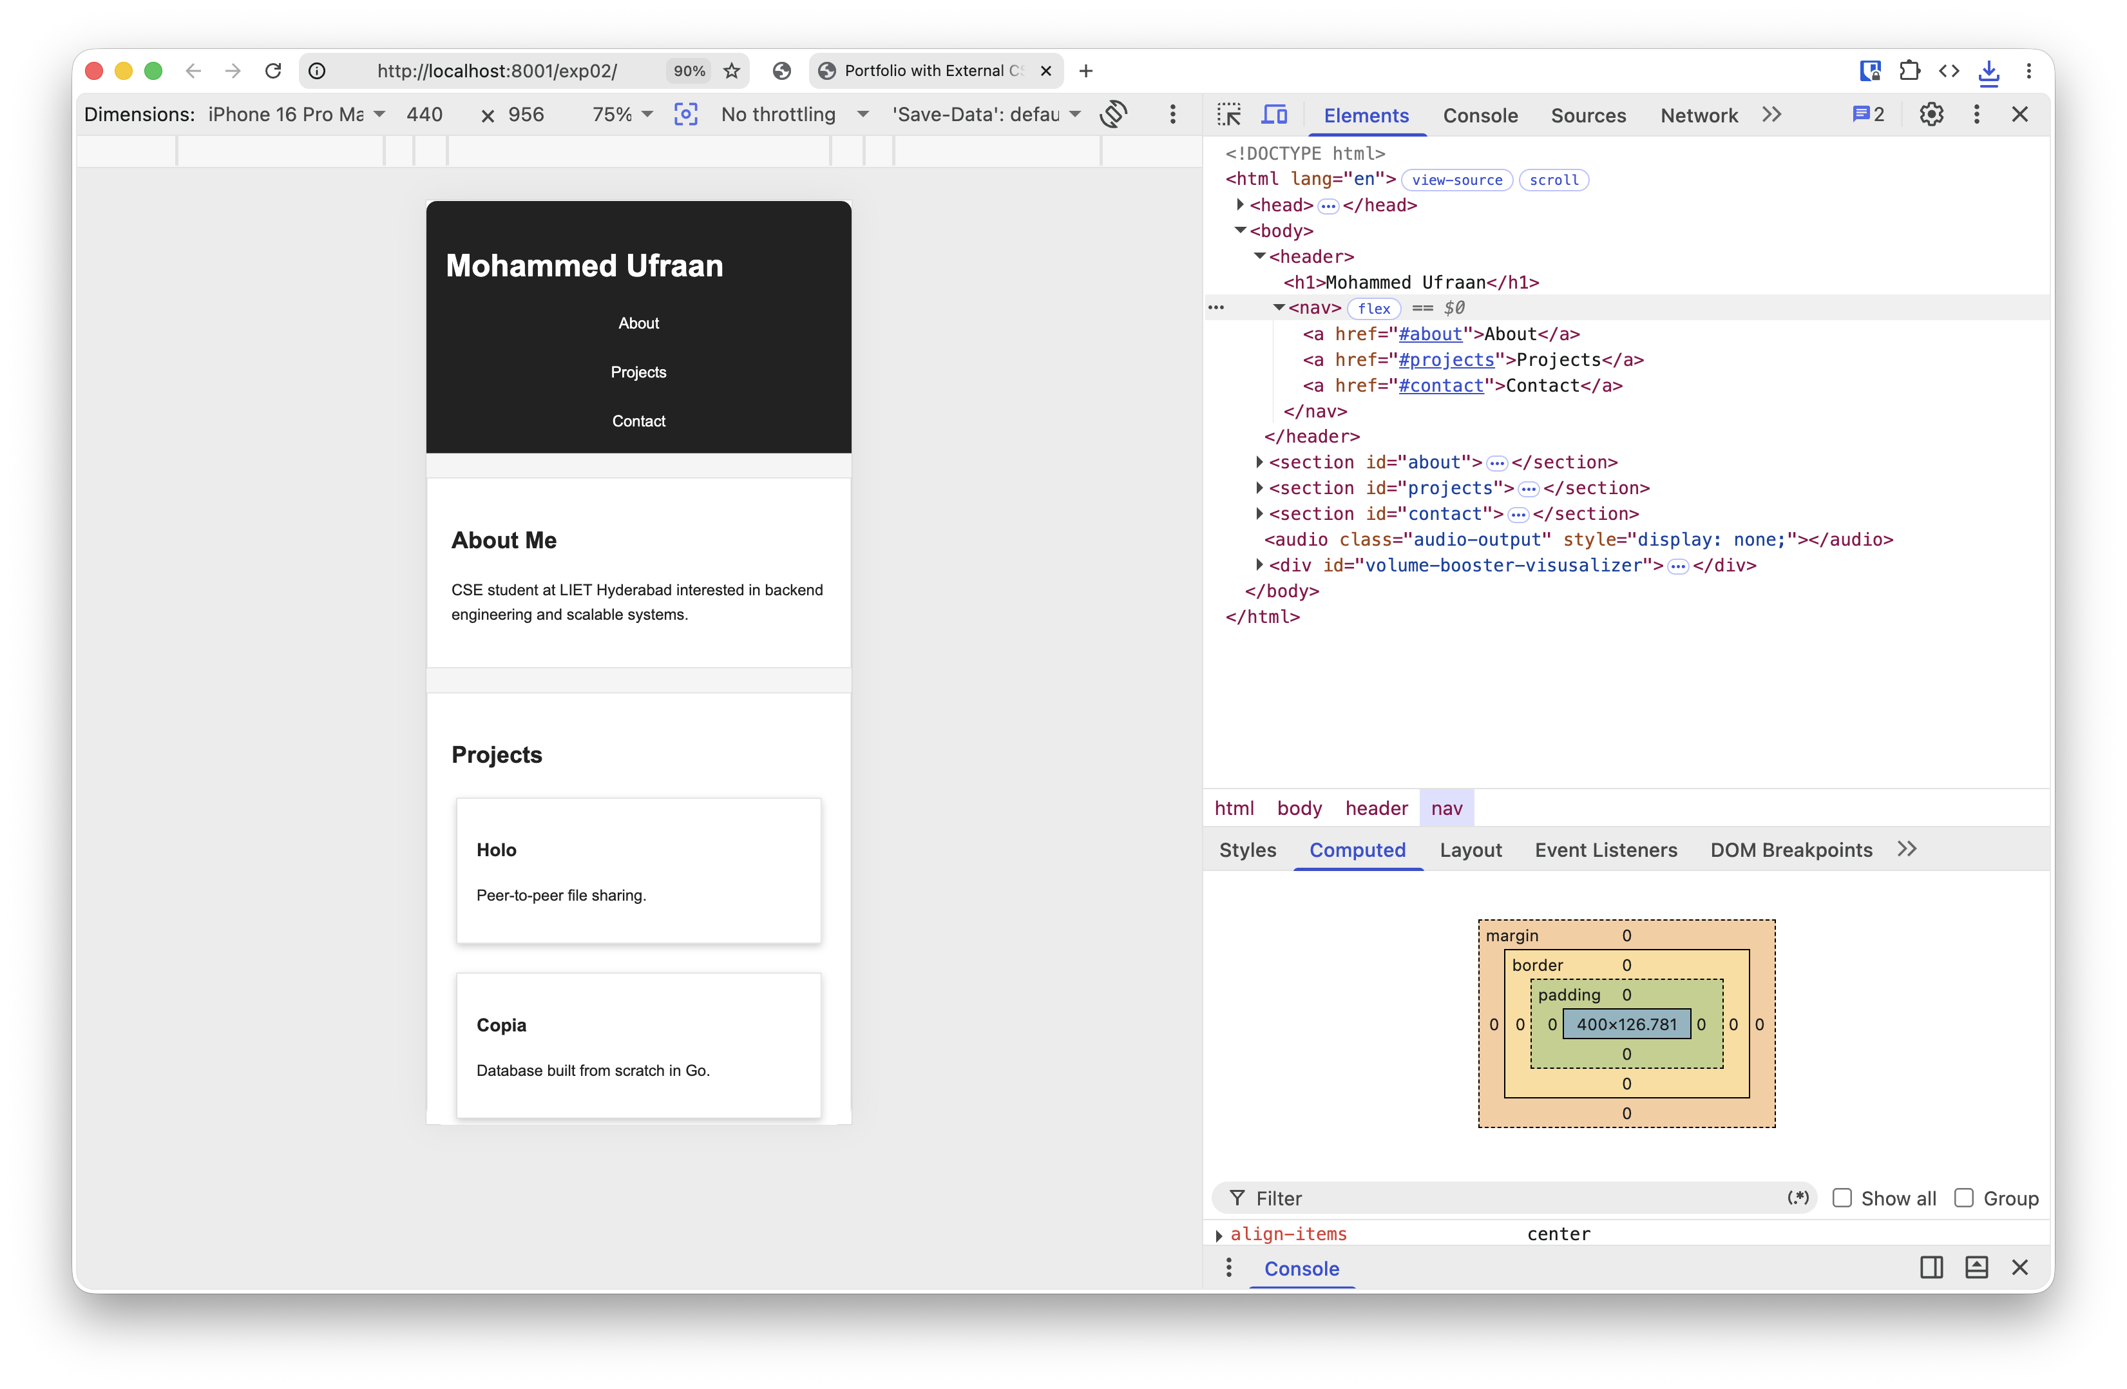Switch to the Layout pane tab

click(x=1470, y=850)
